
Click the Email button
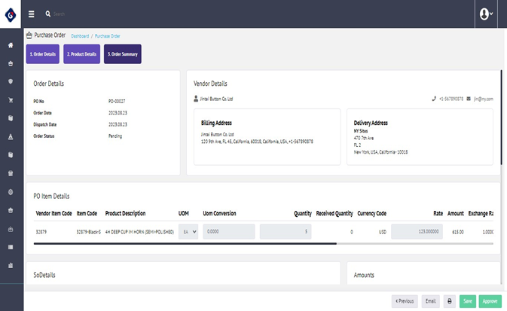430,301
